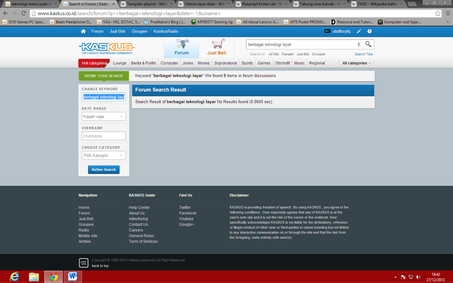The image size is (453, 283).
Task: Switch to the Tampilan plasma Wikipedia tab
Action: click(147, 4)
